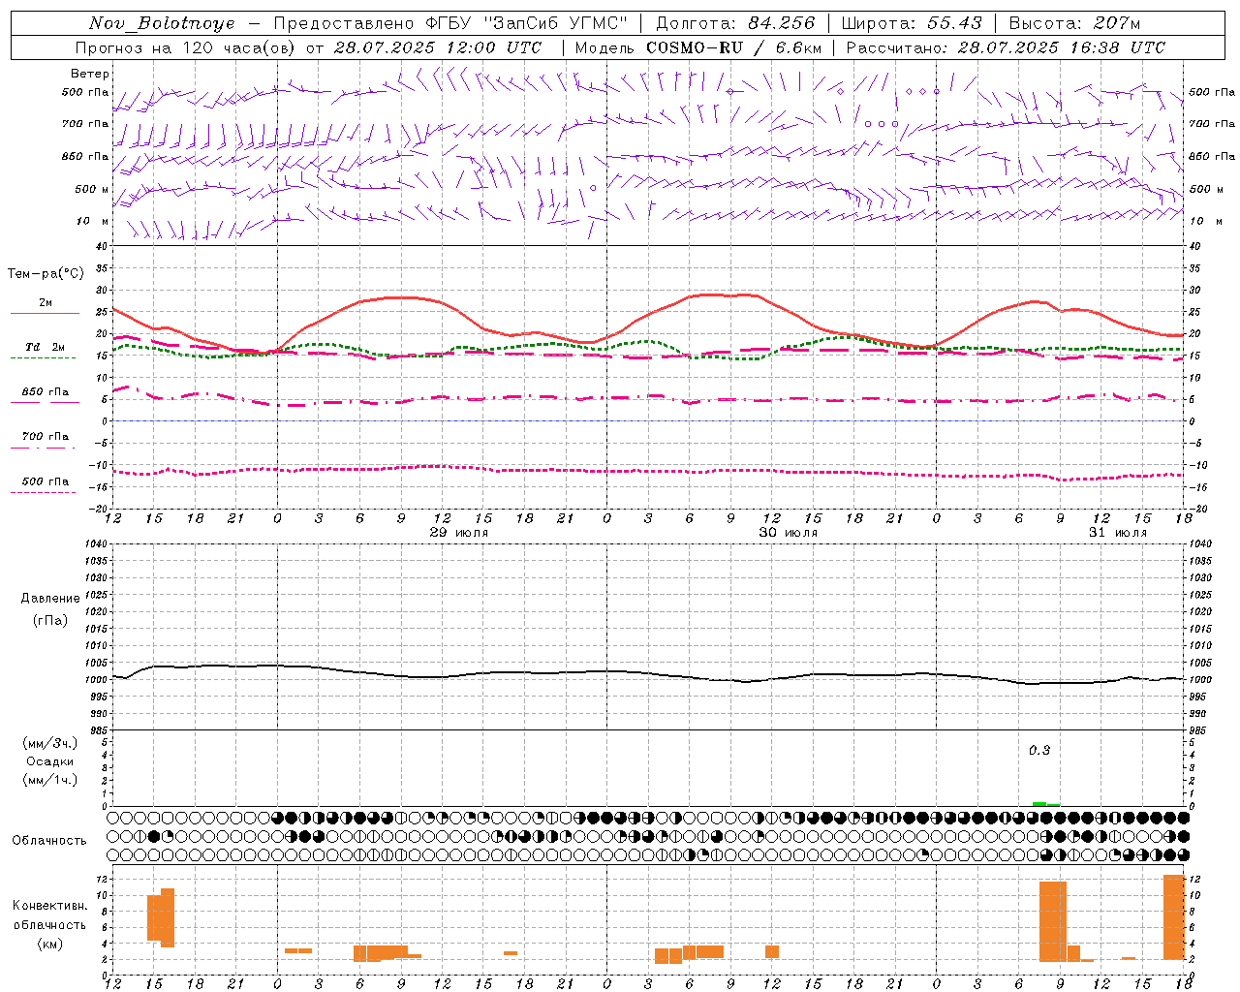Click the '10 м' wind level label on left
Viewport: 1240px width, 992px height.
point(93,222)
